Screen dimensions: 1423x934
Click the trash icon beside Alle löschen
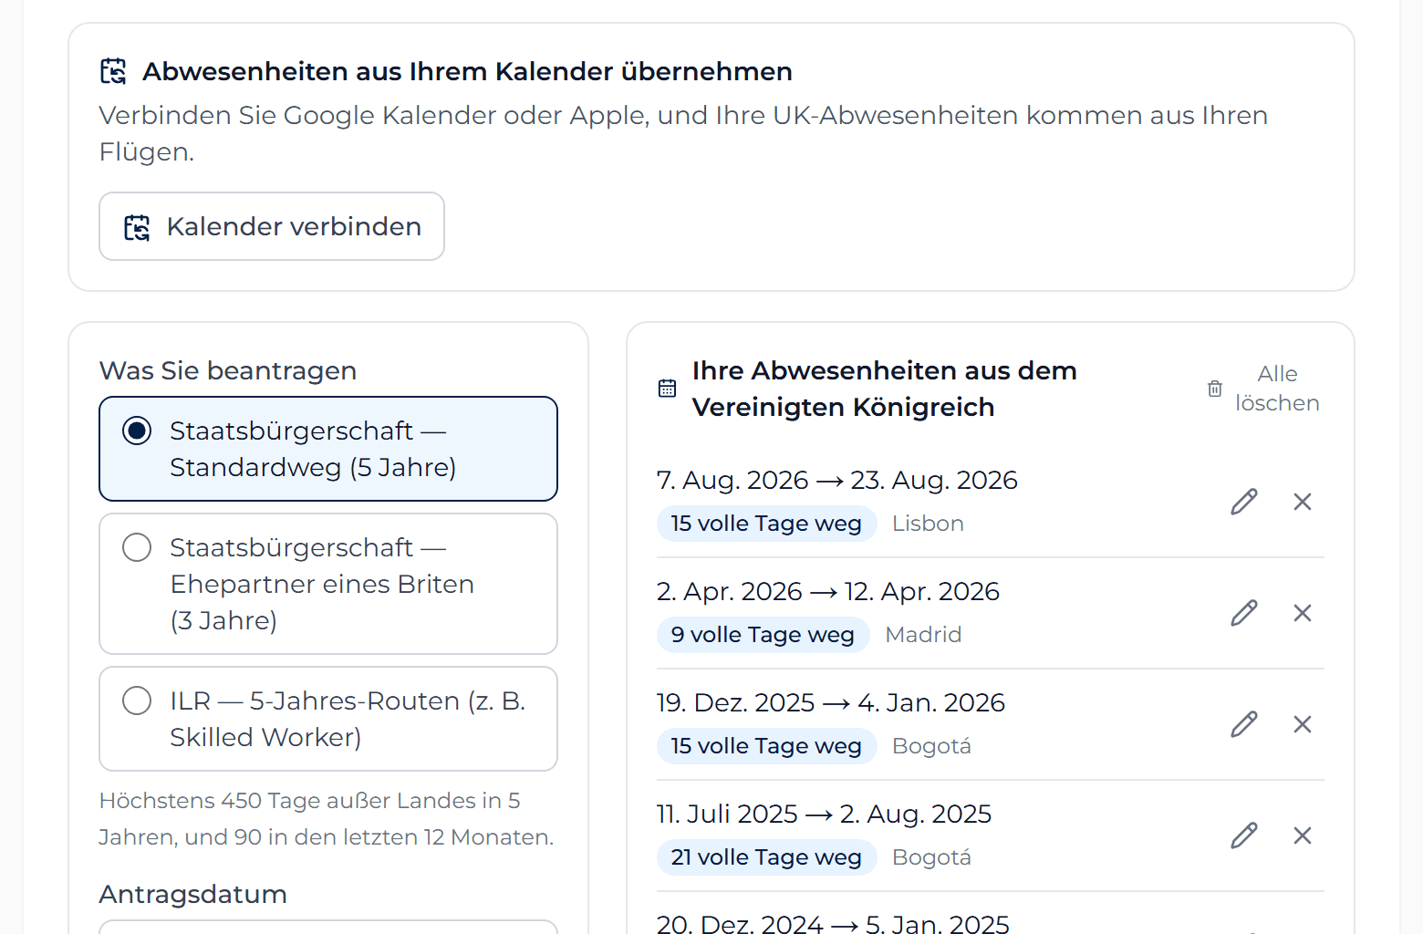1215,389
